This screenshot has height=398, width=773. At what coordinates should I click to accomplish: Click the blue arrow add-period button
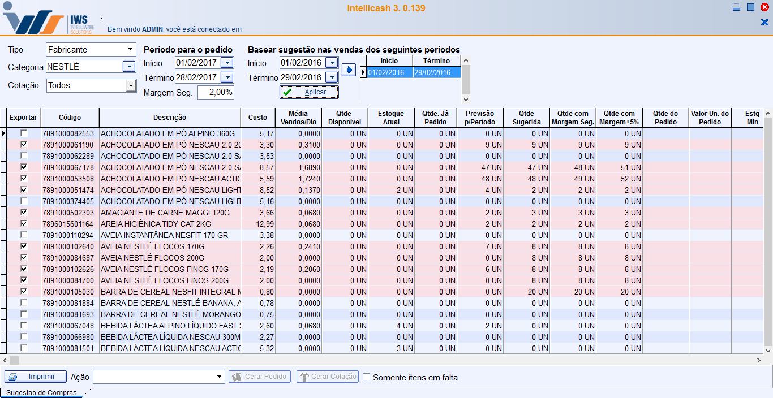click(349, 70)
